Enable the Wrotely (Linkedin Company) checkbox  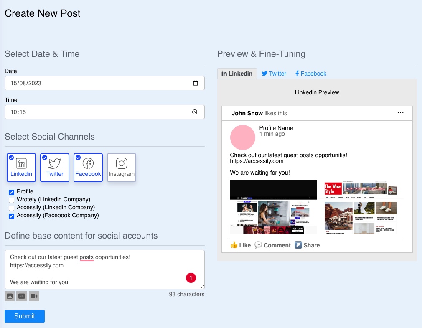coord(11,200)
